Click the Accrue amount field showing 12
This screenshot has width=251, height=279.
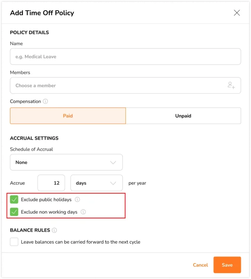point(51,183)
